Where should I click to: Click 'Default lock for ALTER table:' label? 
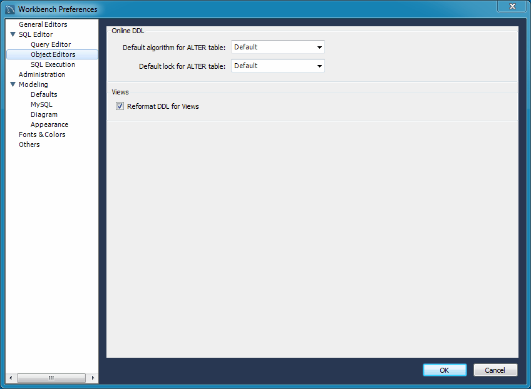(x=182, y=66)
